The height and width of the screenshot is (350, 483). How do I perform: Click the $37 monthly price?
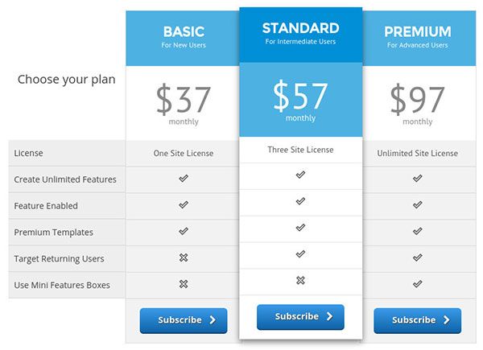coord(184,103)
